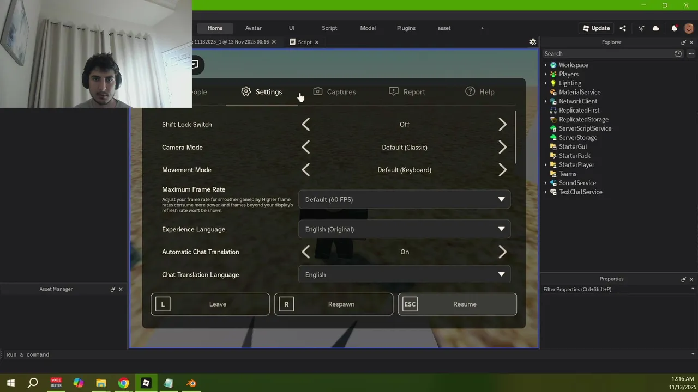Expand StarterPlayer tree node
The width and height of the screenshot is (698, 392).
545,165
